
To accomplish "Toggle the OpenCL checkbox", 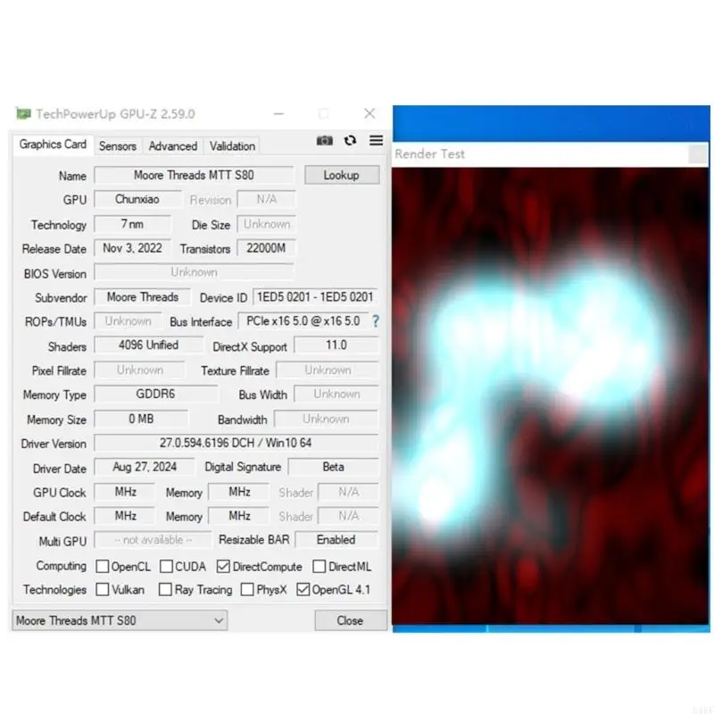I will (103, 567).
